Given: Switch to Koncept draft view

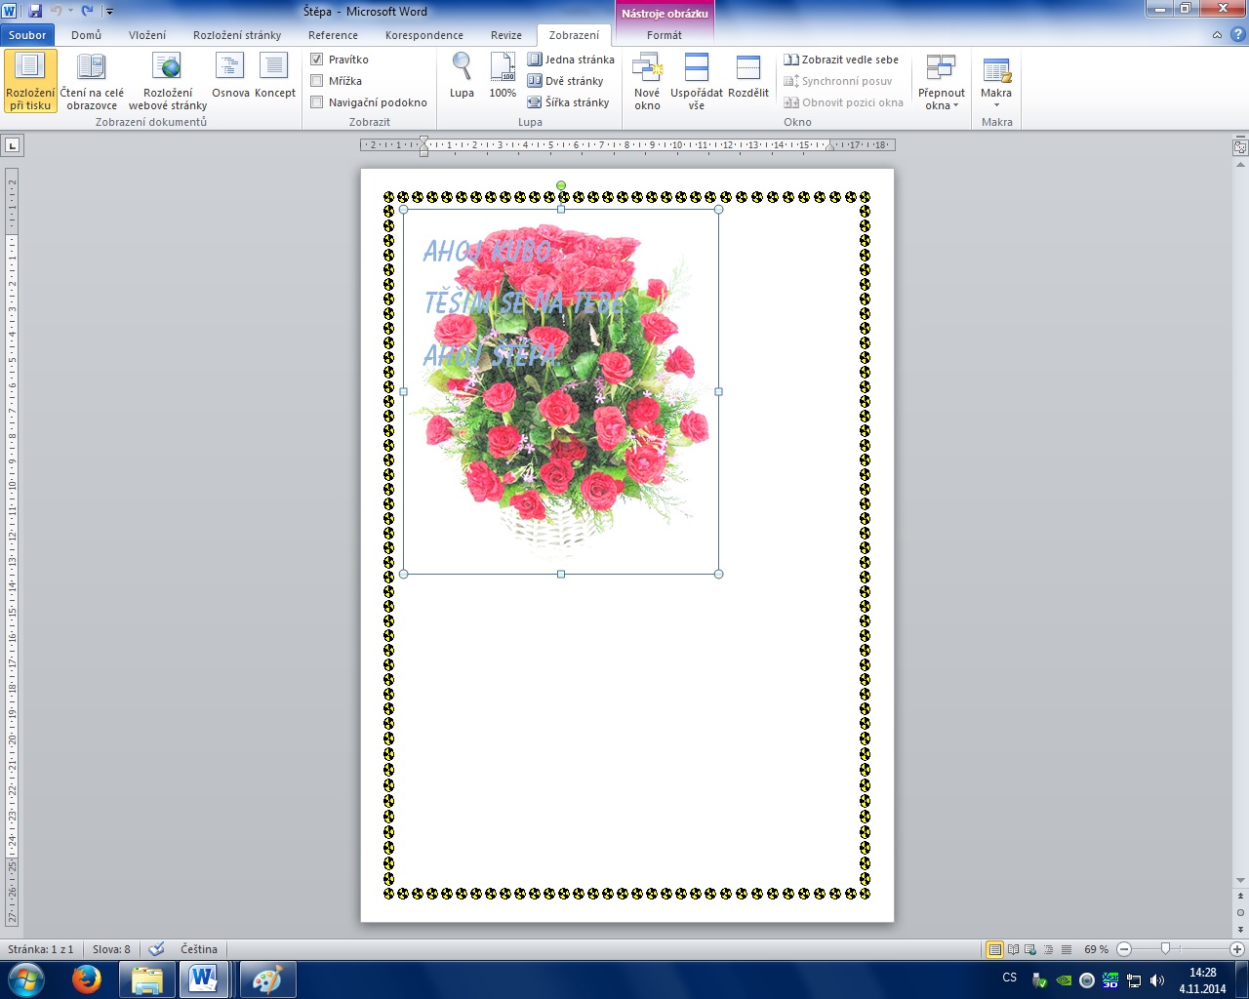Looking at the screenshot, I should [274, 76].
